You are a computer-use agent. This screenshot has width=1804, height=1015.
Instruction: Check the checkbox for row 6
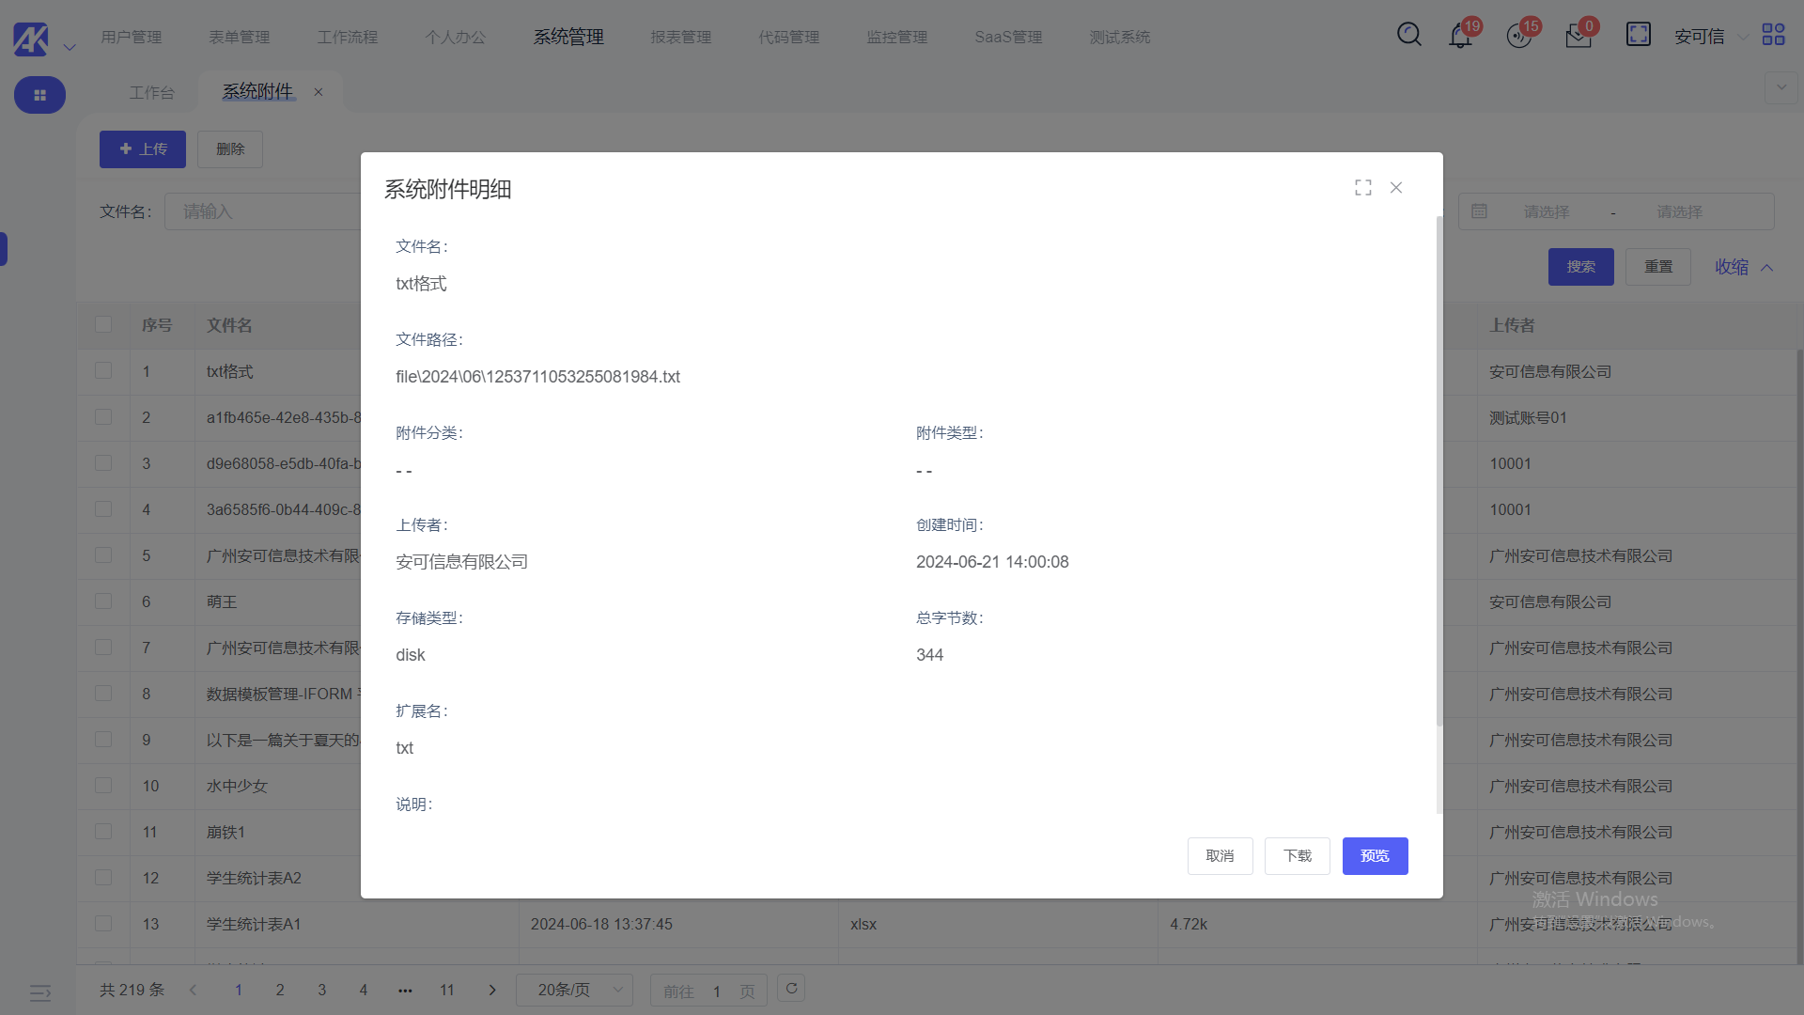coord(103,601)
